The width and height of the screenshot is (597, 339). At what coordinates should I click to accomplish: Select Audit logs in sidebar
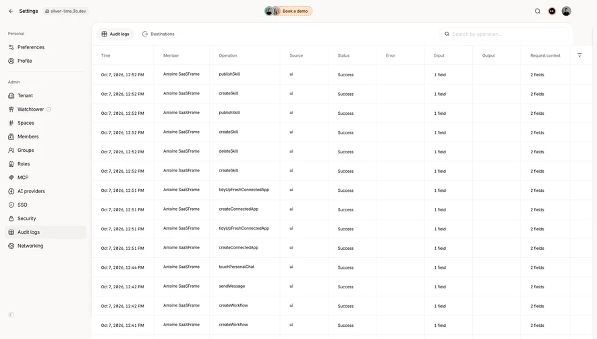pyautogui.click(x=46, y=232)
